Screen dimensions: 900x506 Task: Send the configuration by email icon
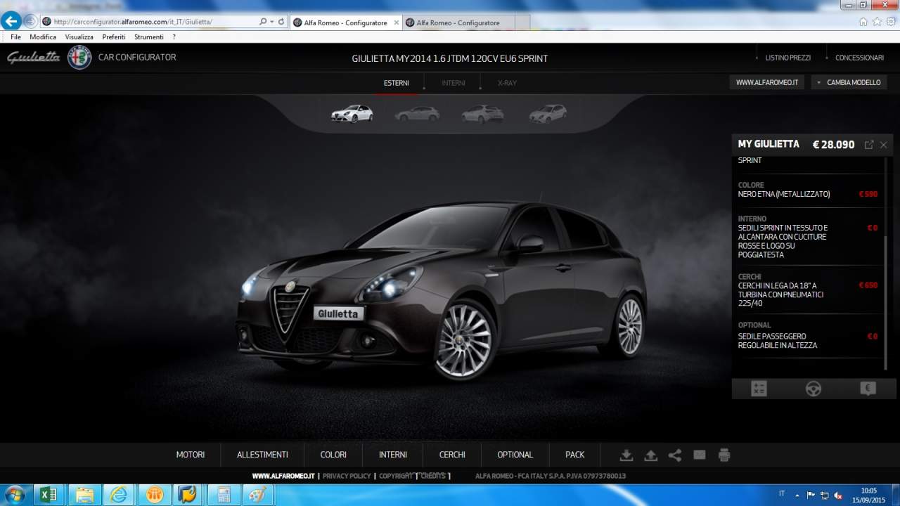[700, 455]
